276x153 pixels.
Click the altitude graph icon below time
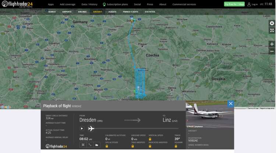(97, 145)
